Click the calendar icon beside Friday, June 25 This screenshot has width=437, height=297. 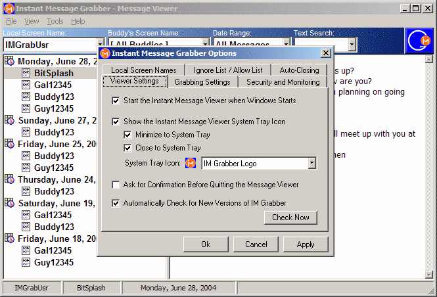[x=9, y=144]
